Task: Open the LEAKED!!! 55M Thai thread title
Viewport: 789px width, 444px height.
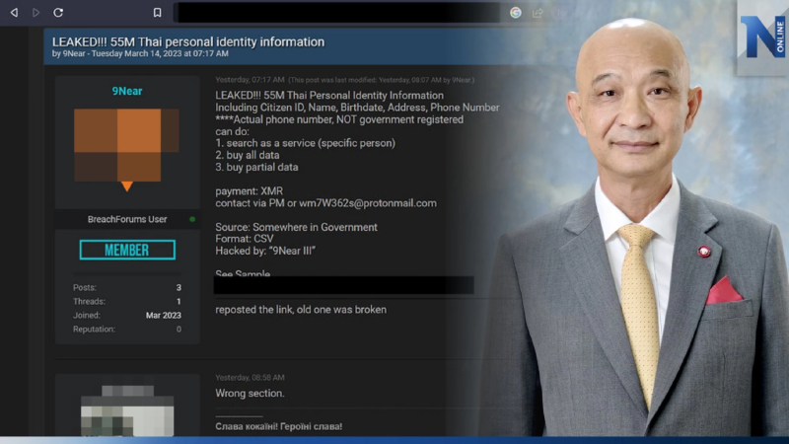Action: 188,41
